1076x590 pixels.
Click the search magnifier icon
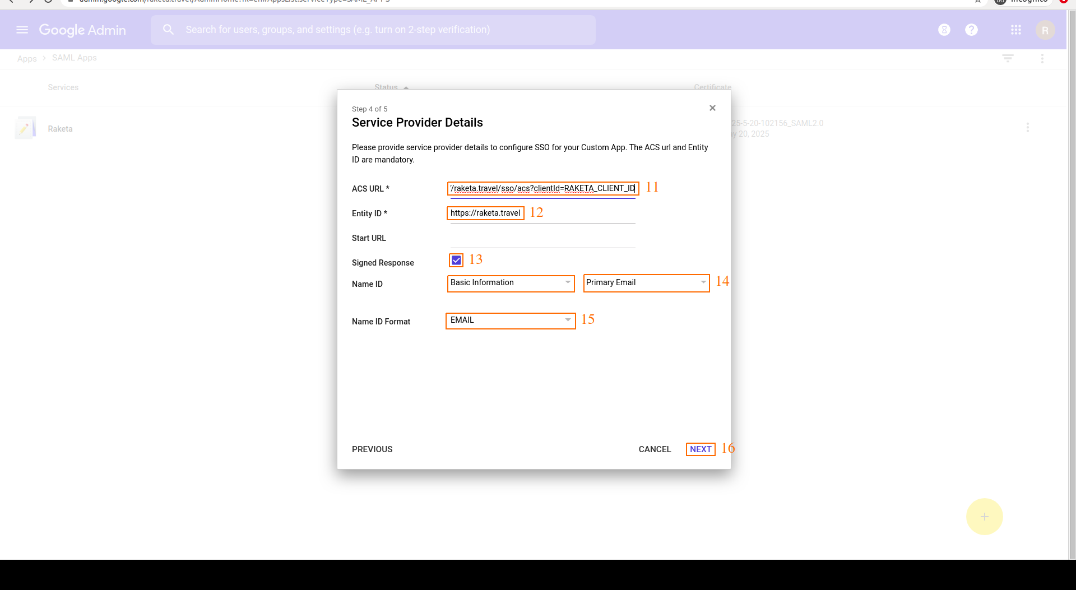[x=168, y=30]
